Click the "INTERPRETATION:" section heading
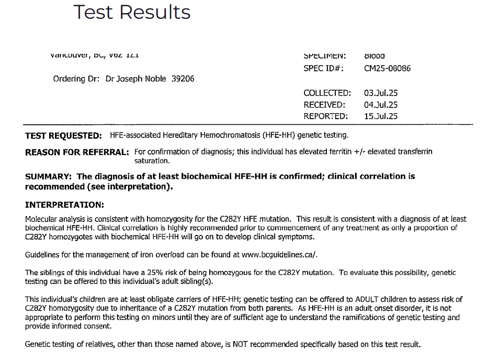This screenshot has width=488, height=355. 64,205
